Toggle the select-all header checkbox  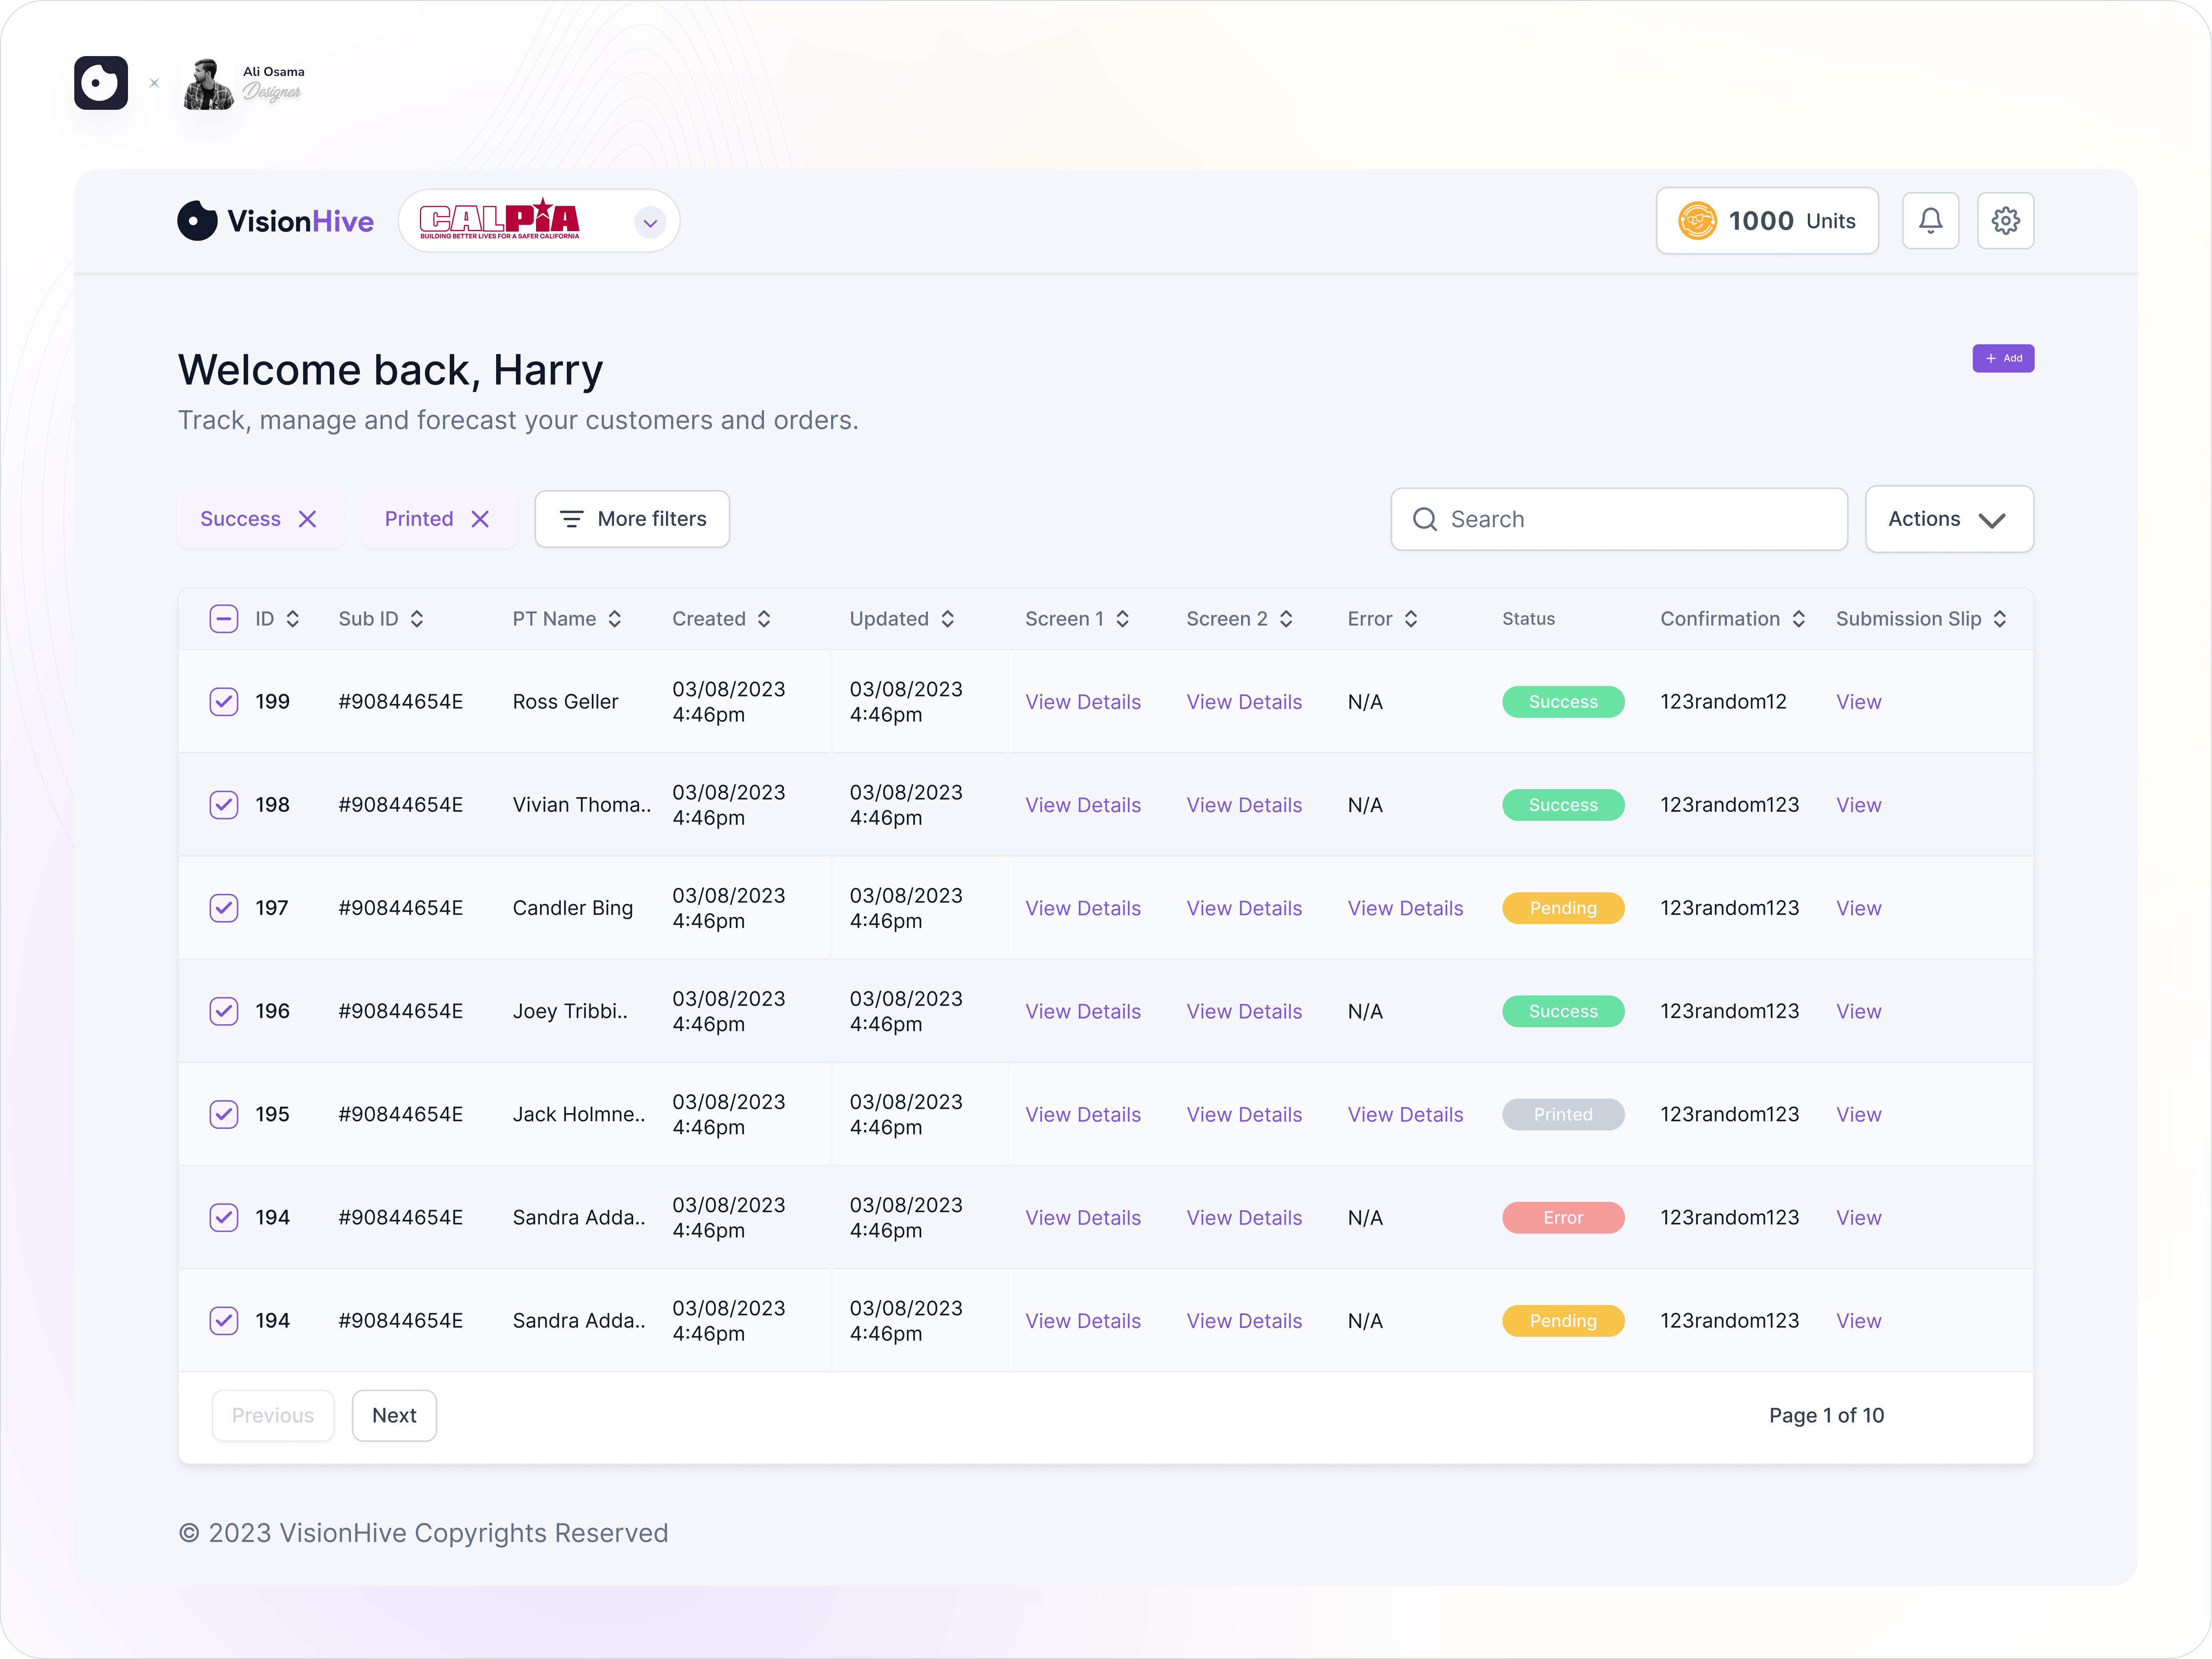click(x=224, y=619)
